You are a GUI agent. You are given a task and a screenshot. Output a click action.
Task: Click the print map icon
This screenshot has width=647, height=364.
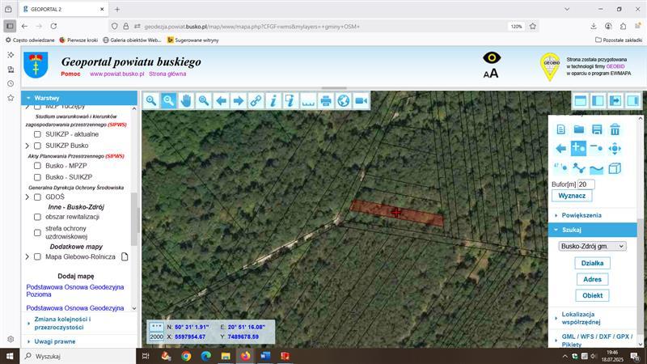[x=326, y=100]
